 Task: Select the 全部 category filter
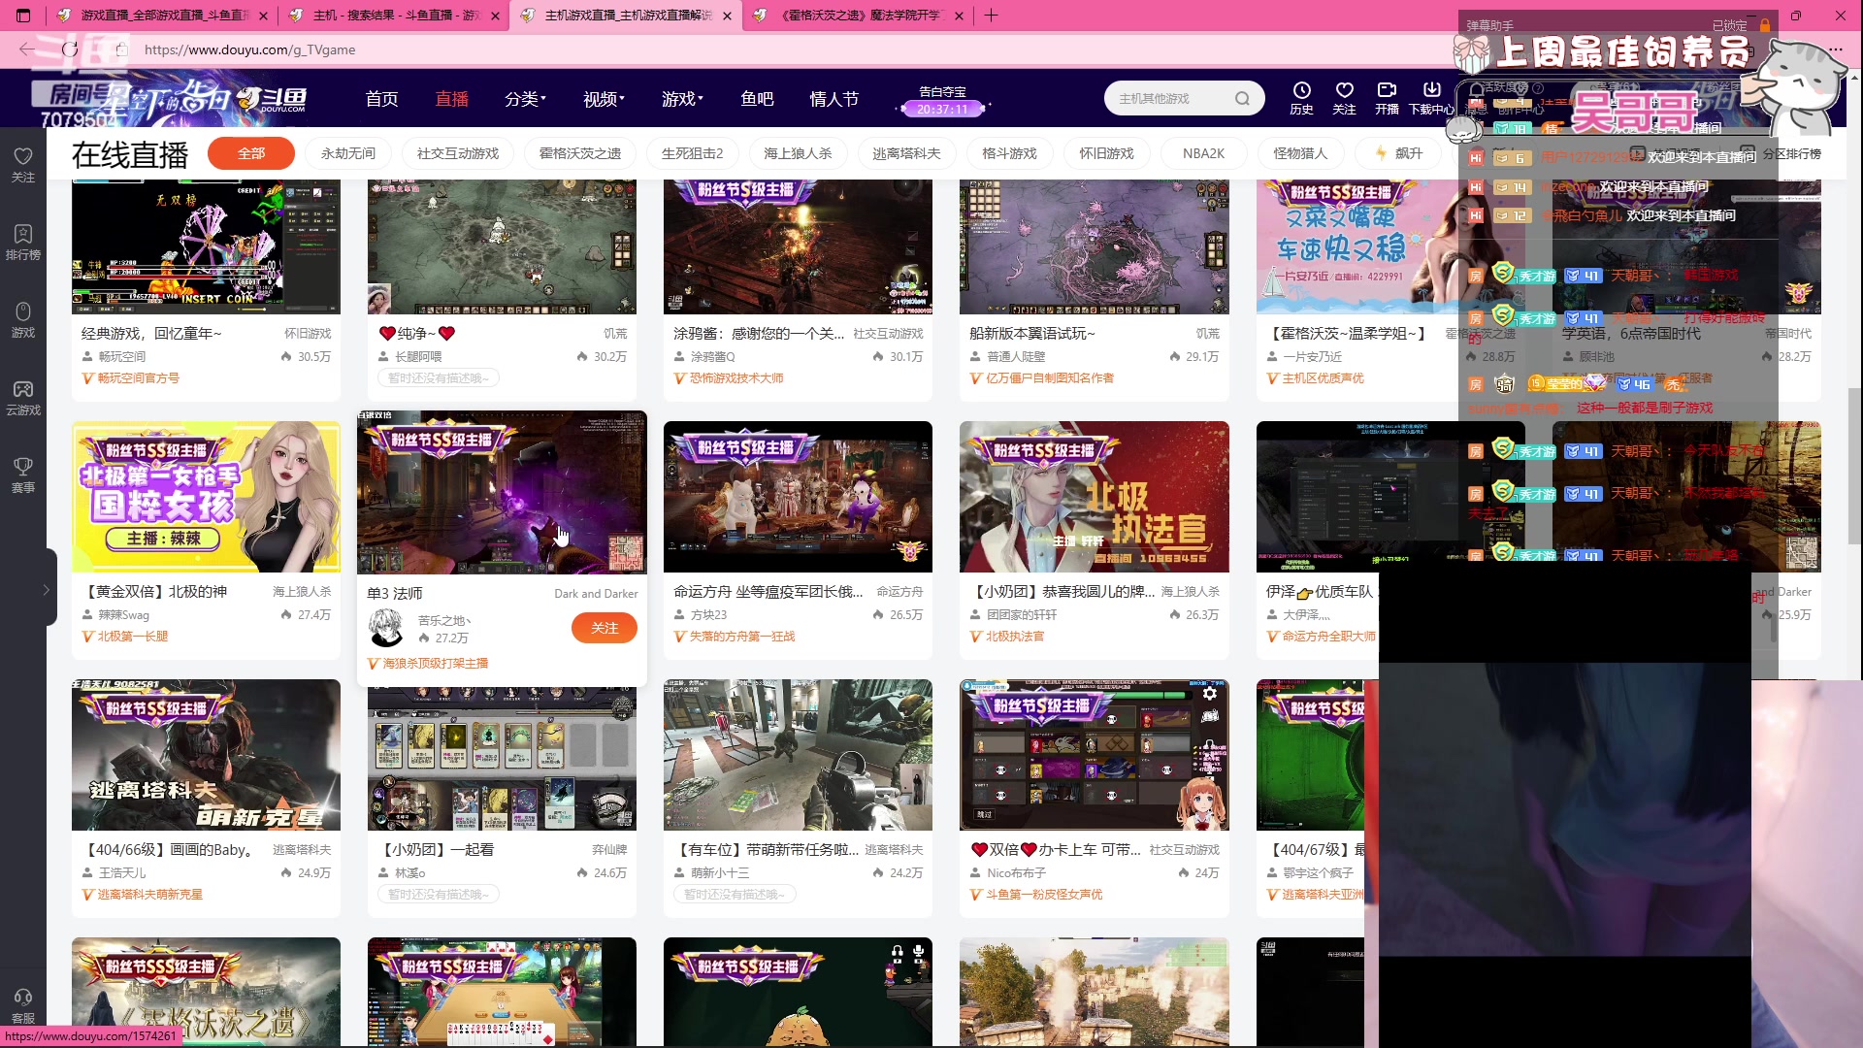[x=251, y=153]
